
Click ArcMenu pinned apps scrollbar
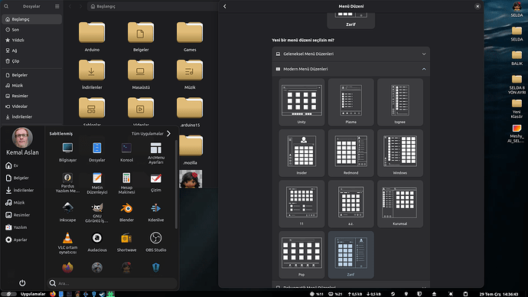(176, 184)
